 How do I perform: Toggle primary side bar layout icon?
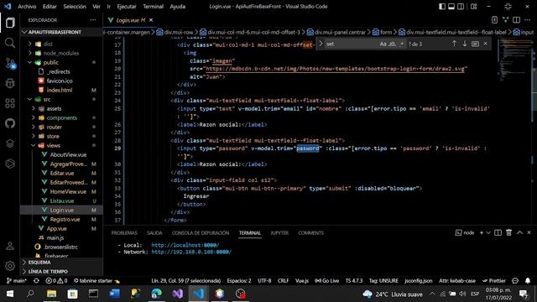coord(442,6)
